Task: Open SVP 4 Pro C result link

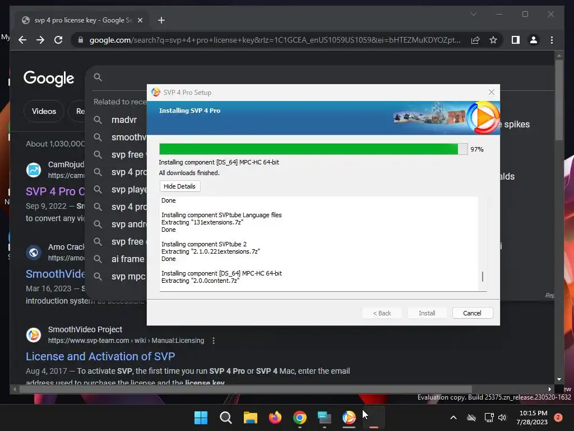Action: pyautogui.click(x=55, y=191)
